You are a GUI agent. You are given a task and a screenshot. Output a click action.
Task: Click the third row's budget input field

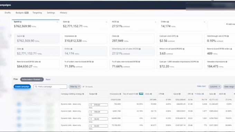98,119
